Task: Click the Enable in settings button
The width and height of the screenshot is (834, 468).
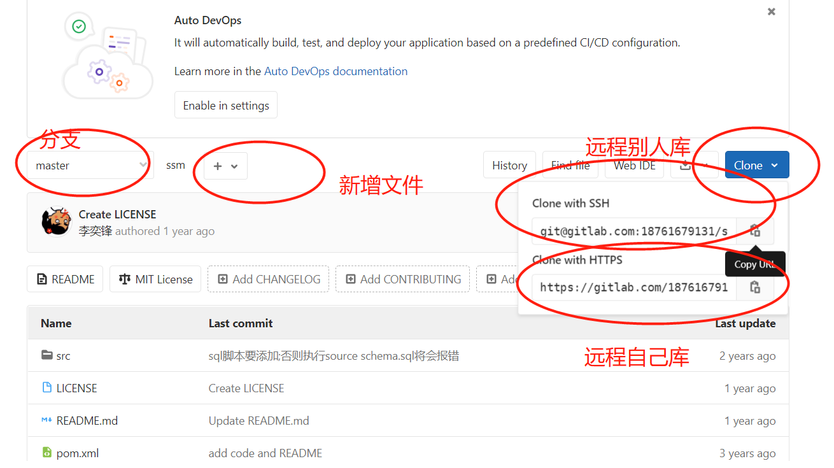Action: 226,106
